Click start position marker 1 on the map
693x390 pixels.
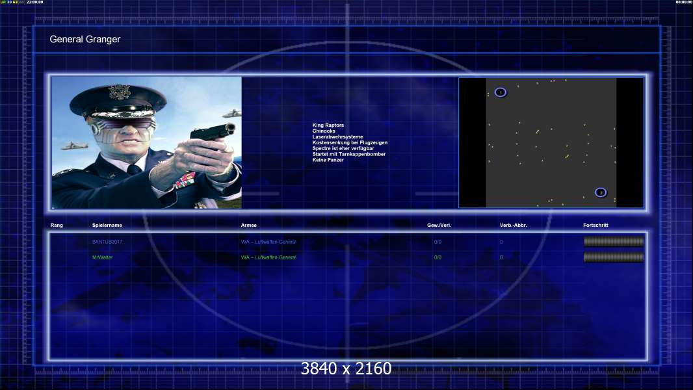(501, 92)
